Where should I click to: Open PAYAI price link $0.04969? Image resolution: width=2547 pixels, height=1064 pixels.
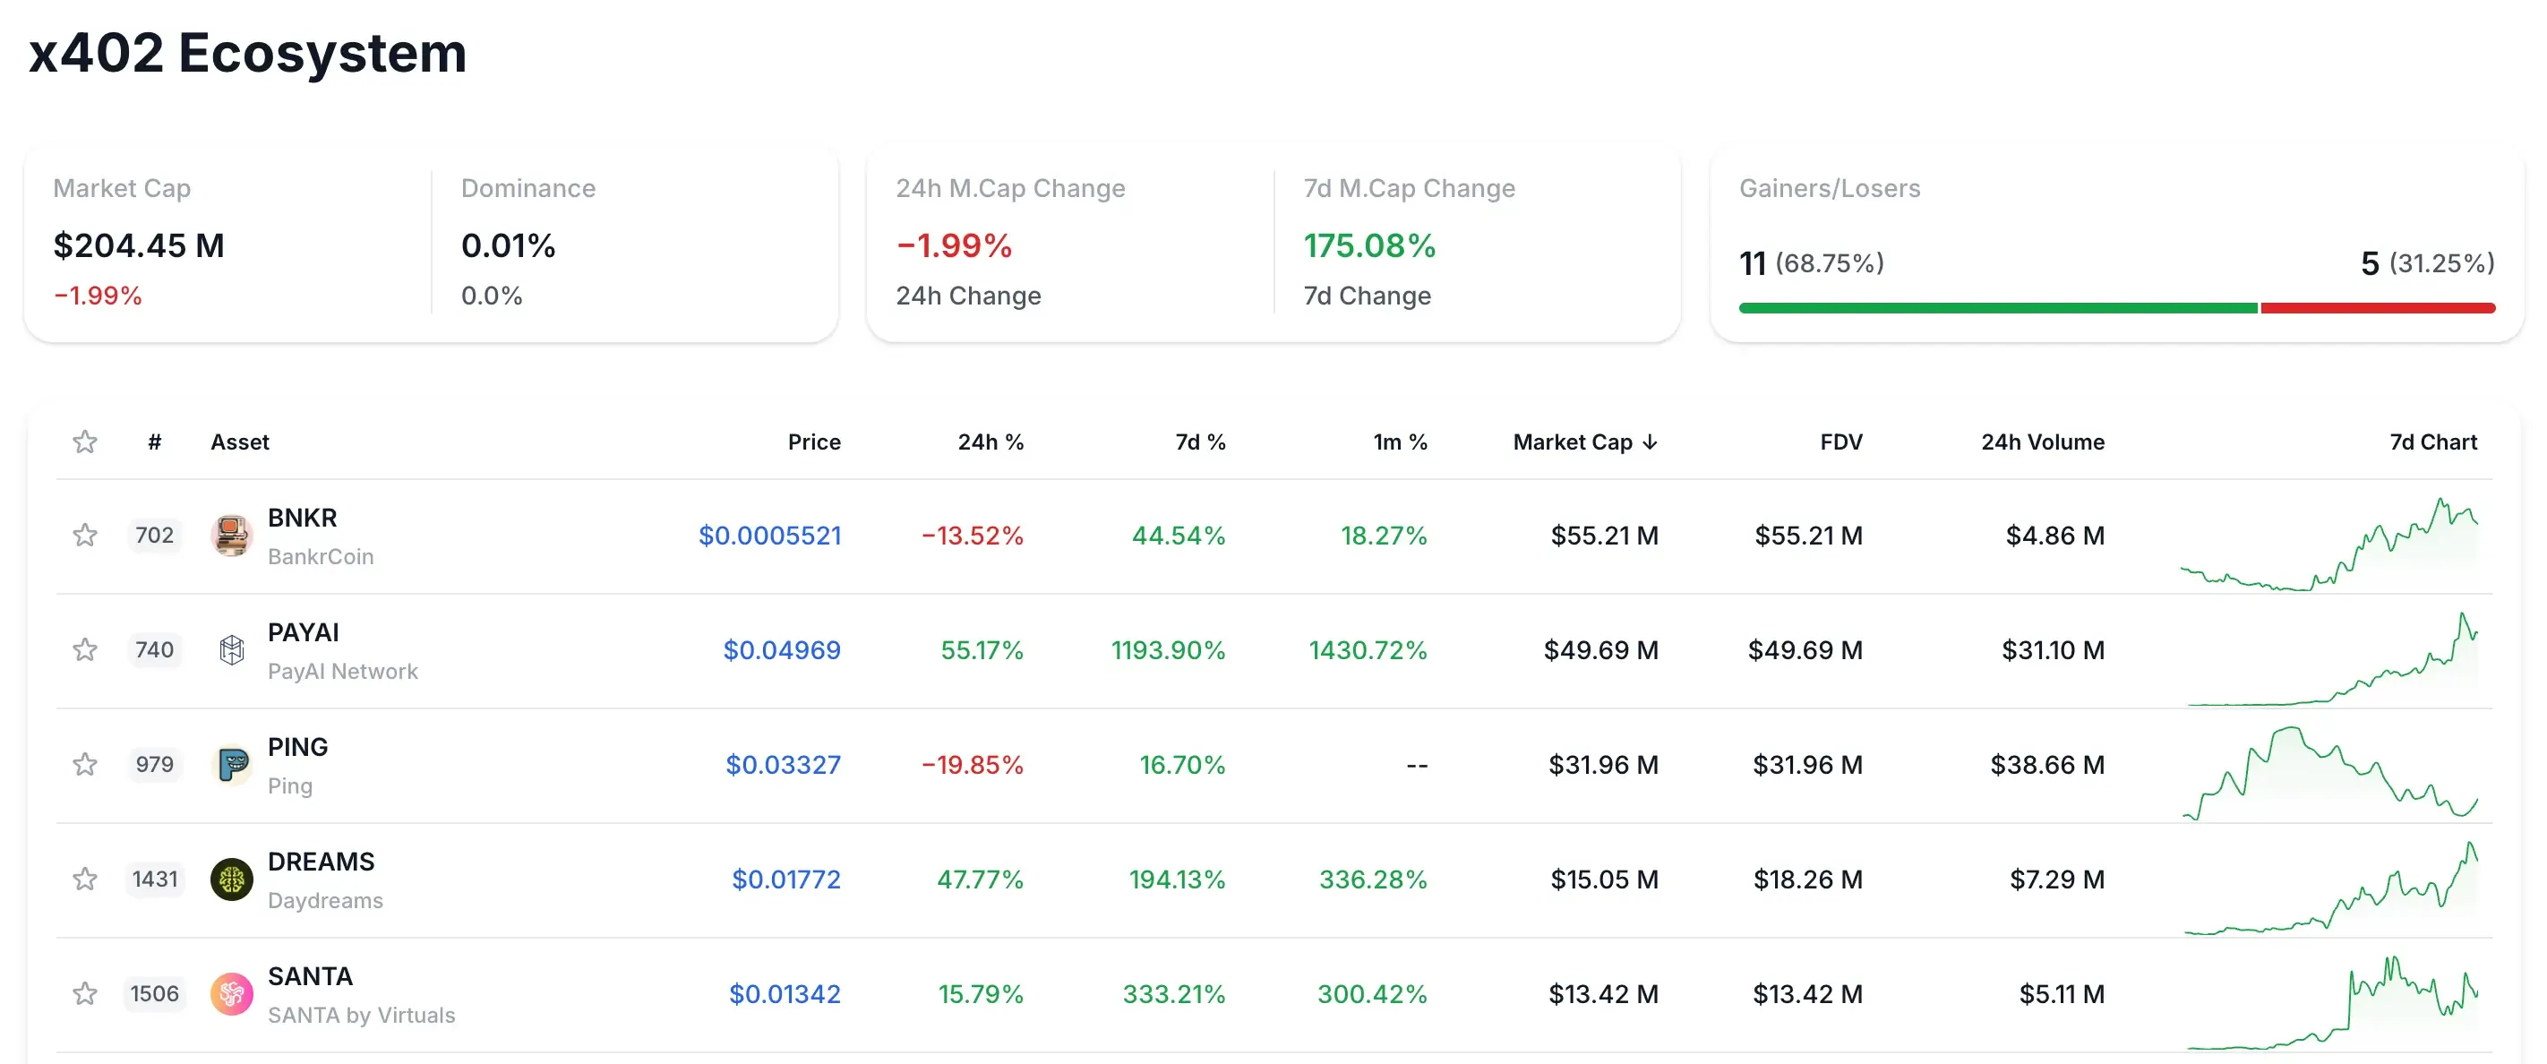(782, 649)
